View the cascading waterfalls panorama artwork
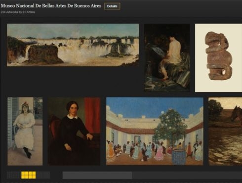The image size is (242, 183). click(73, 45)
